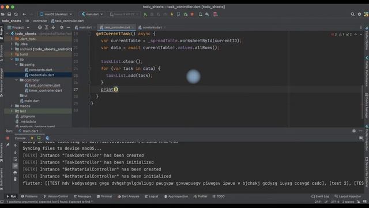
Task: Click the Pin tab pushpin icon
Action: click(x=7, y=145)
